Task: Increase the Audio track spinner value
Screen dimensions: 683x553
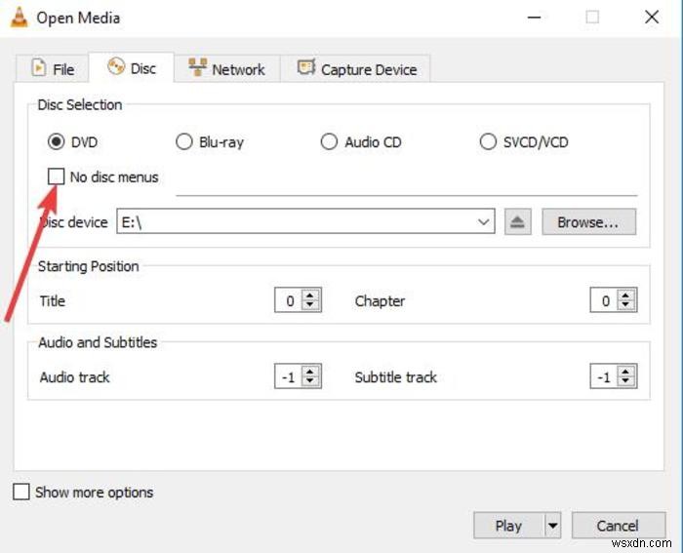Action: [311, 372]
